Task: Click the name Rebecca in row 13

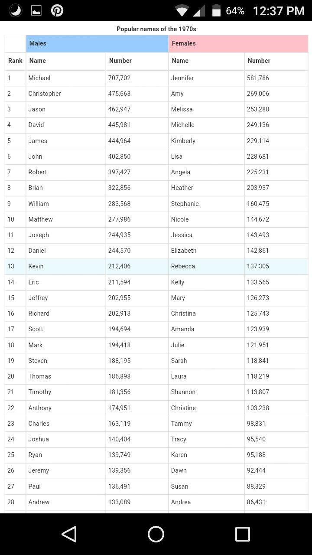Action: [x=183, y=266]
